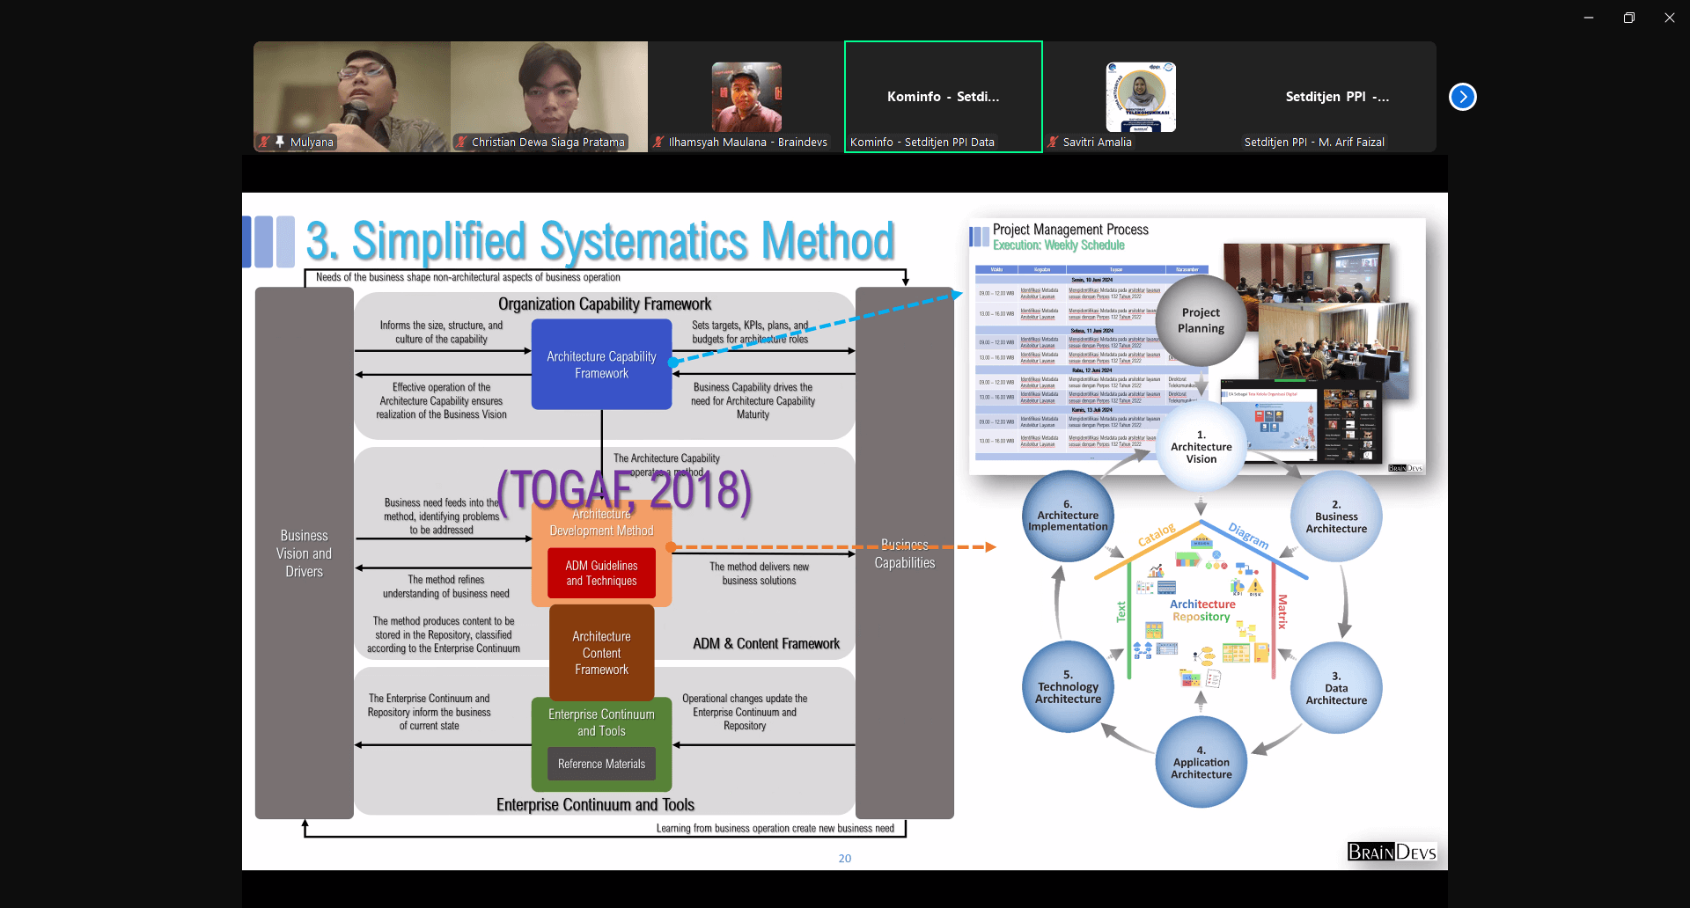Click Christian Dewa Siaga Pratama's muted mic icon
Screen dimensions: 1690x908
click(461, 142)
